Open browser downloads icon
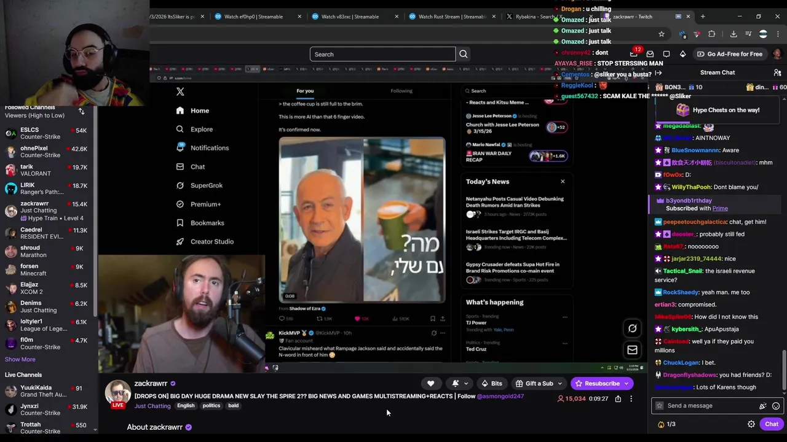787x442 pixels. 734,34
